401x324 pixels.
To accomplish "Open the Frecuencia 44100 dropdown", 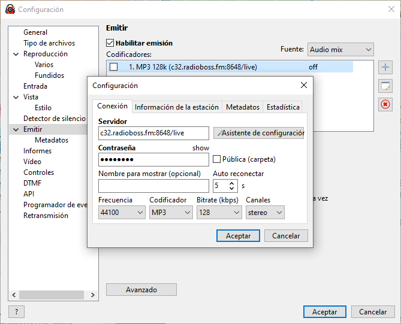I will point(122,213).
